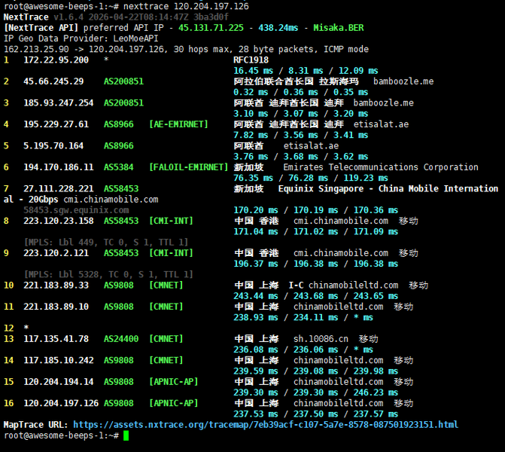Click the MPLS label 449 line
Image resolution: width=505 pixels, height=452 pixels.
(x=106, y=242)
